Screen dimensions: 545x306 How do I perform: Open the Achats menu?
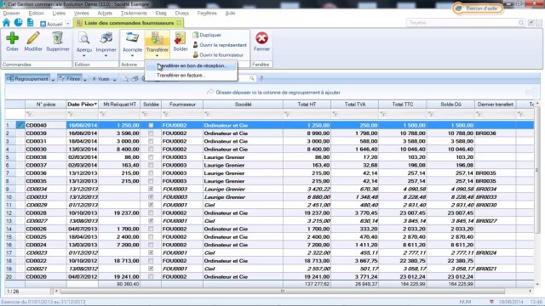[x=105, y=14]
